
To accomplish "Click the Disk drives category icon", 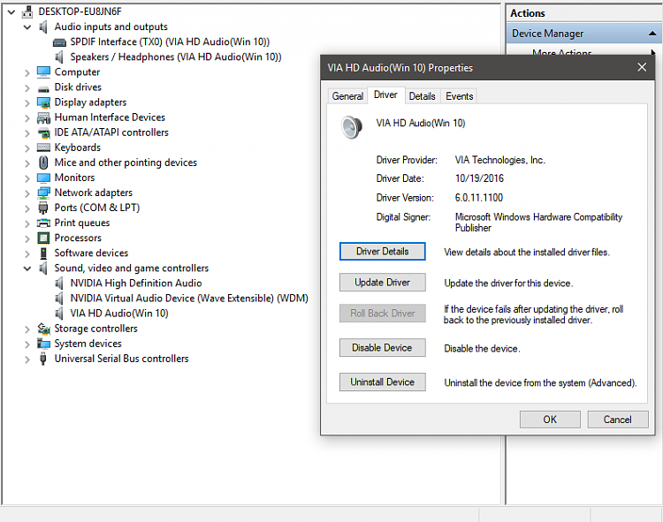I will (43, 88).
